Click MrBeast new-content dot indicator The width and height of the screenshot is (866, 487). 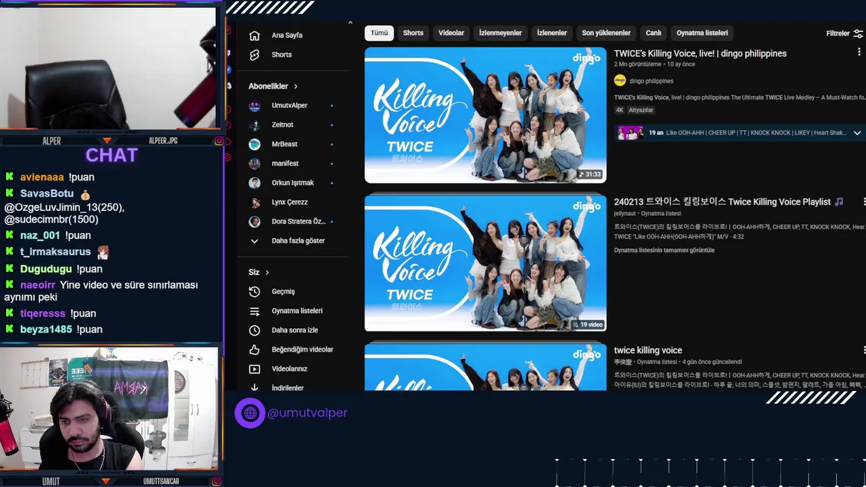click(x=332, y=144)
